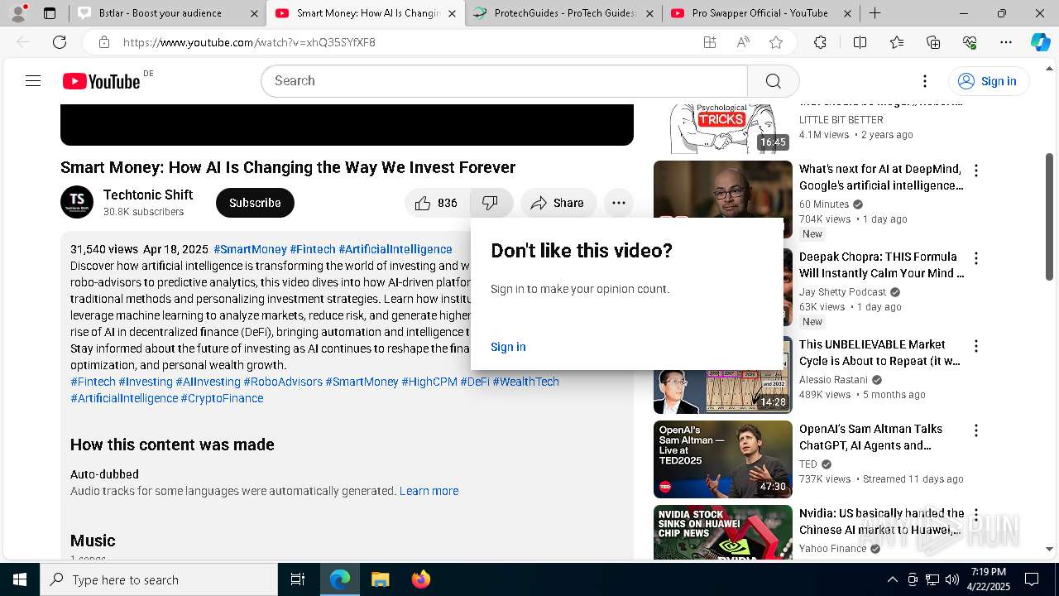Viewport: 1059px width, 596px height.
Task: Click the browser address bar URL
Action: 249,42
